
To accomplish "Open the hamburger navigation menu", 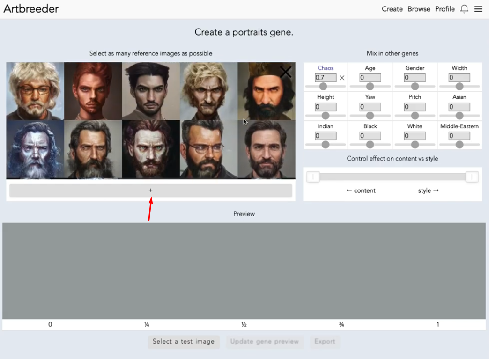I will (478, 9).
